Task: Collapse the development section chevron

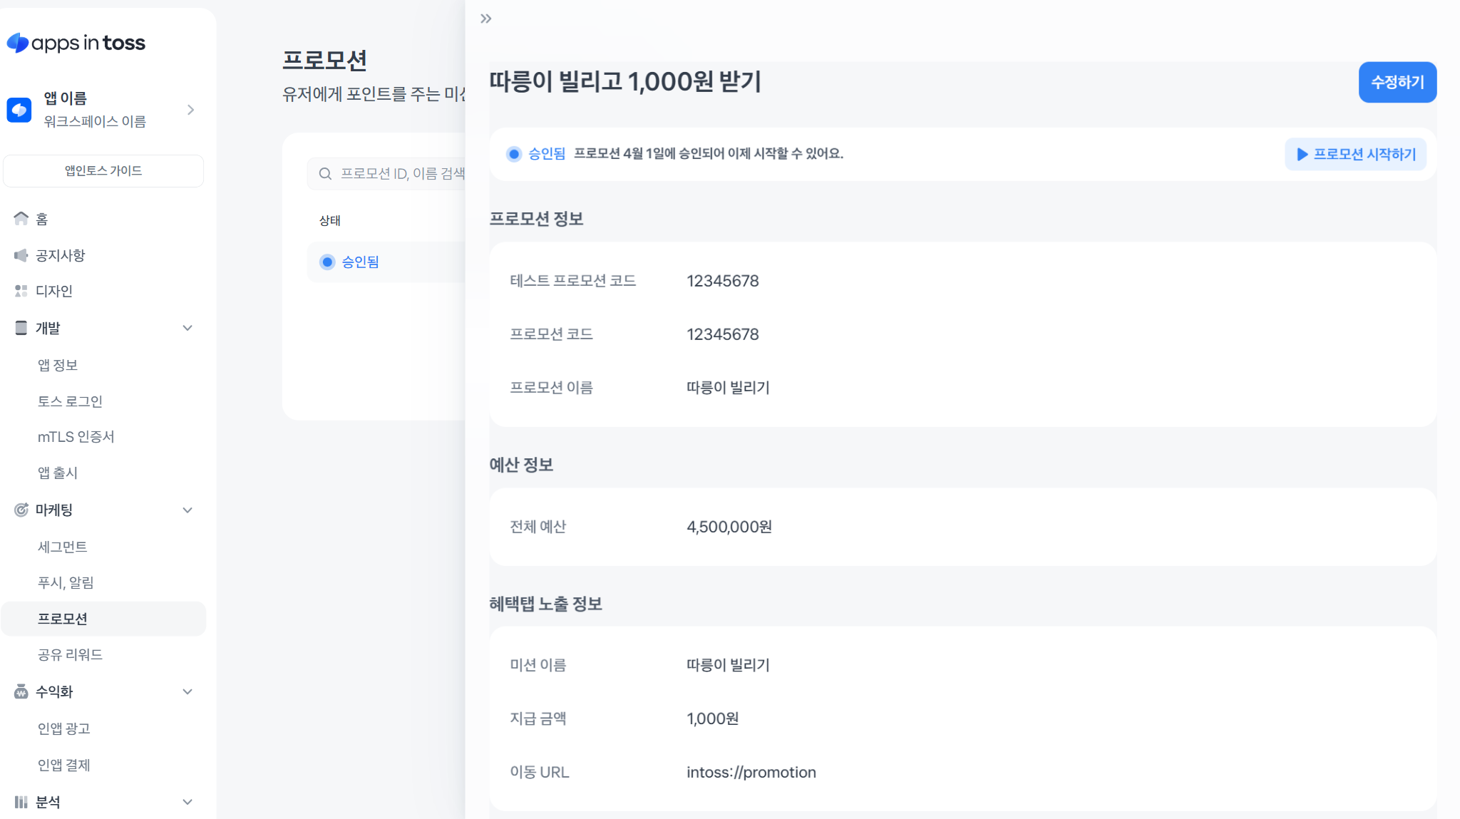Action: point(187,328)
